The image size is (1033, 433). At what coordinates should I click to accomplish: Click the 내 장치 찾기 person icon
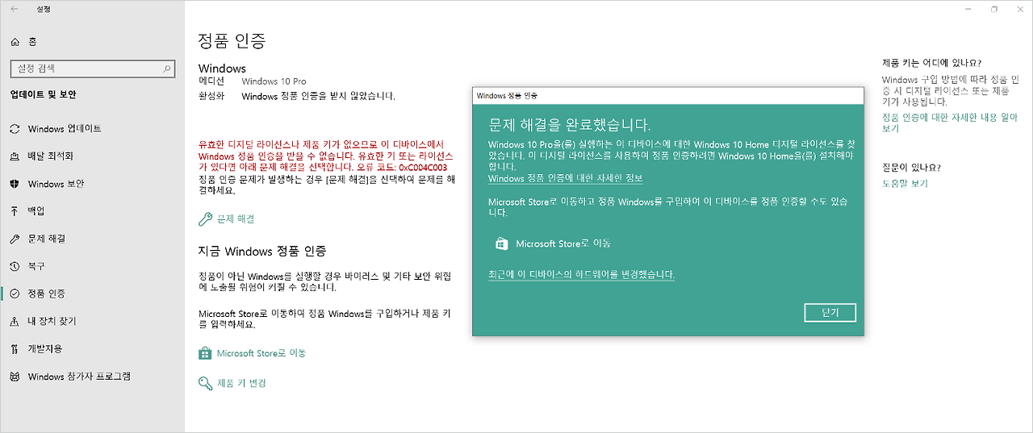[15, 321]
